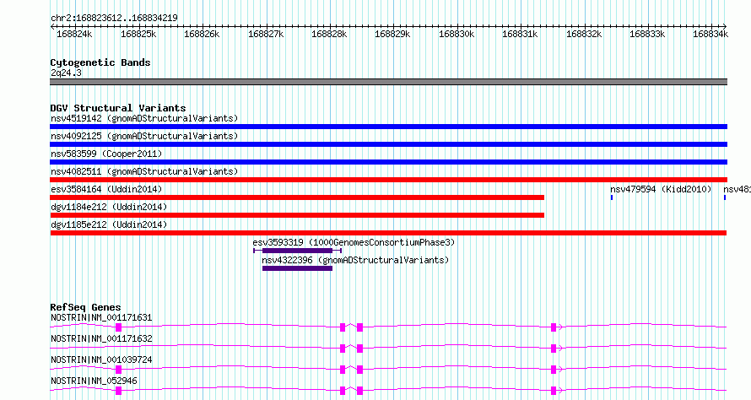
Task: Click the 168831k ruler label
Action: (x=520, y=34)
